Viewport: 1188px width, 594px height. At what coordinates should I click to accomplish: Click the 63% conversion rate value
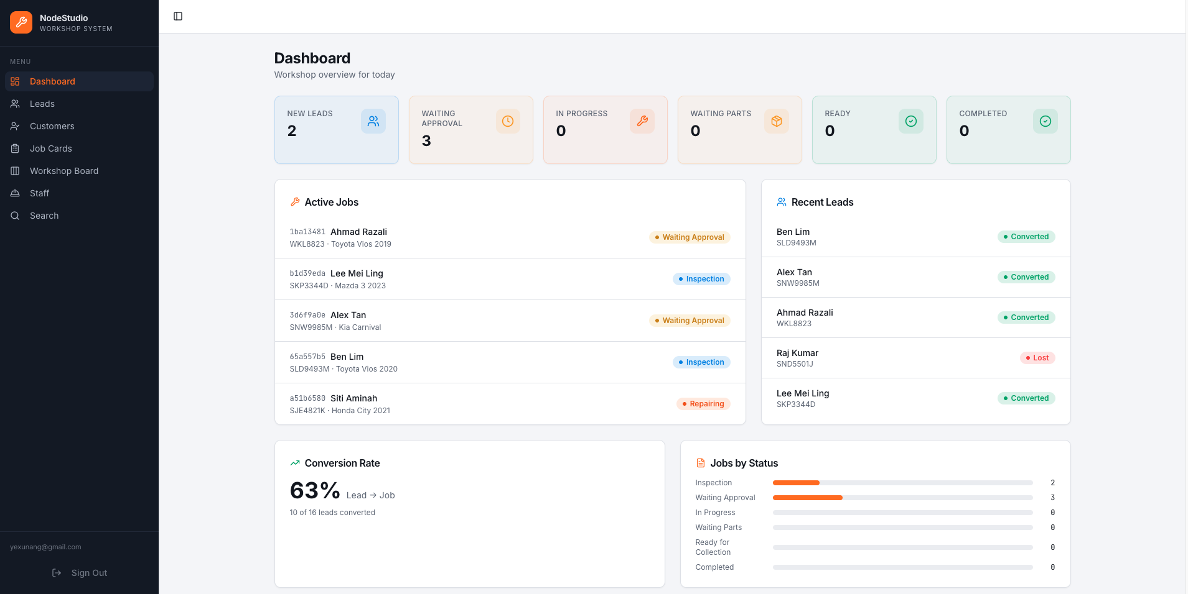[315, 491]
